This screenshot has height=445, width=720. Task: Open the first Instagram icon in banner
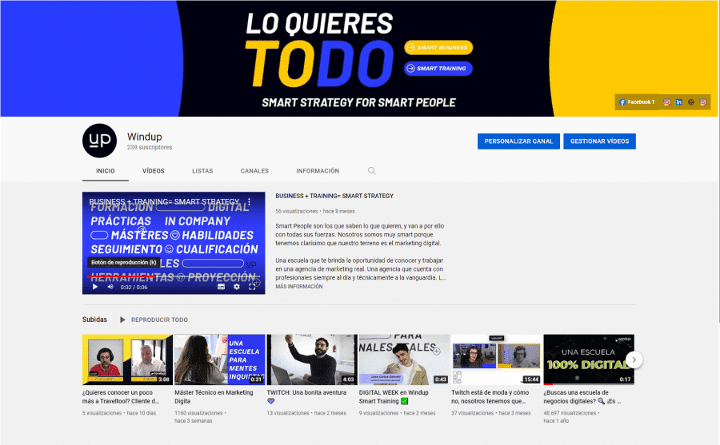(x=666, y=101)
